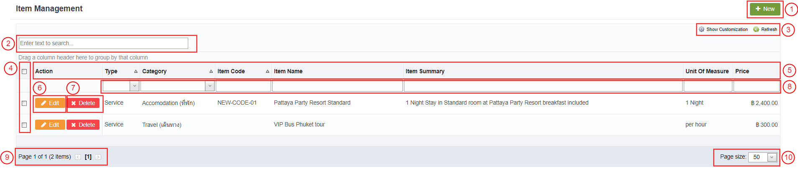
Task: Click the Item Code sort arrow
Action: pyautogui.click(x=267, y=72)
